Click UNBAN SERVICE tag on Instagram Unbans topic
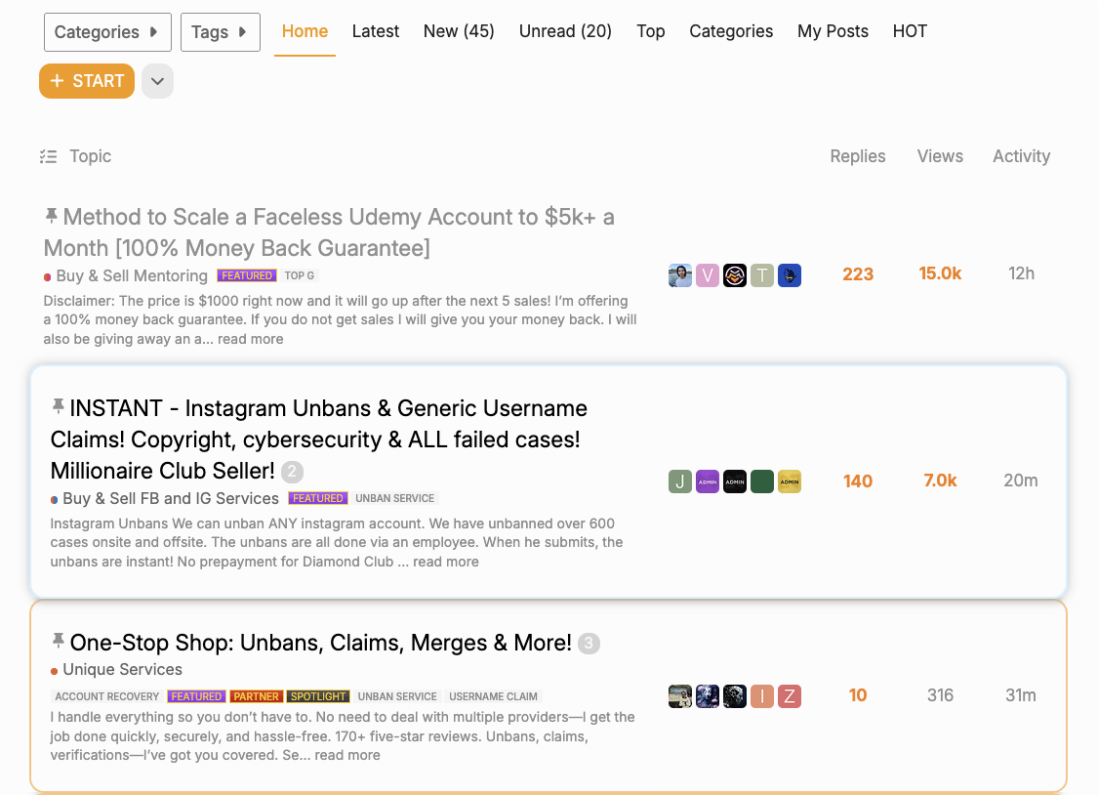The height and width of the screenshot is (795, 1098). click(394, 499)
